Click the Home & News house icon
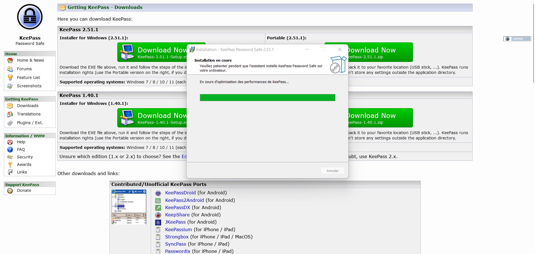Screen dimensions: 535x254 tap(10, 61)
